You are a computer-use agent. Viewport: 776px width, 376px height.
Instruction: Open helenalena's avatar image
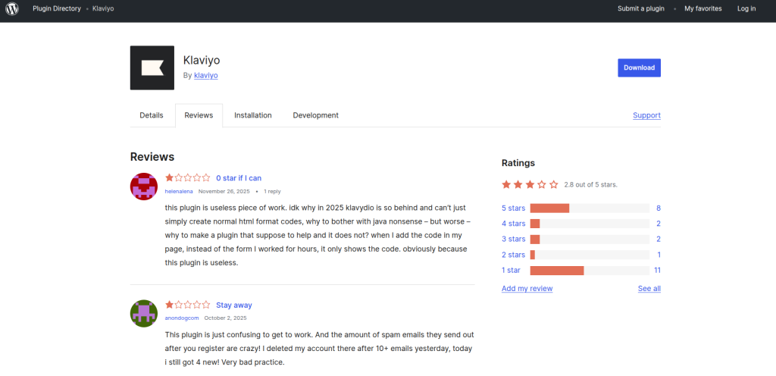(x=144, y=186)
